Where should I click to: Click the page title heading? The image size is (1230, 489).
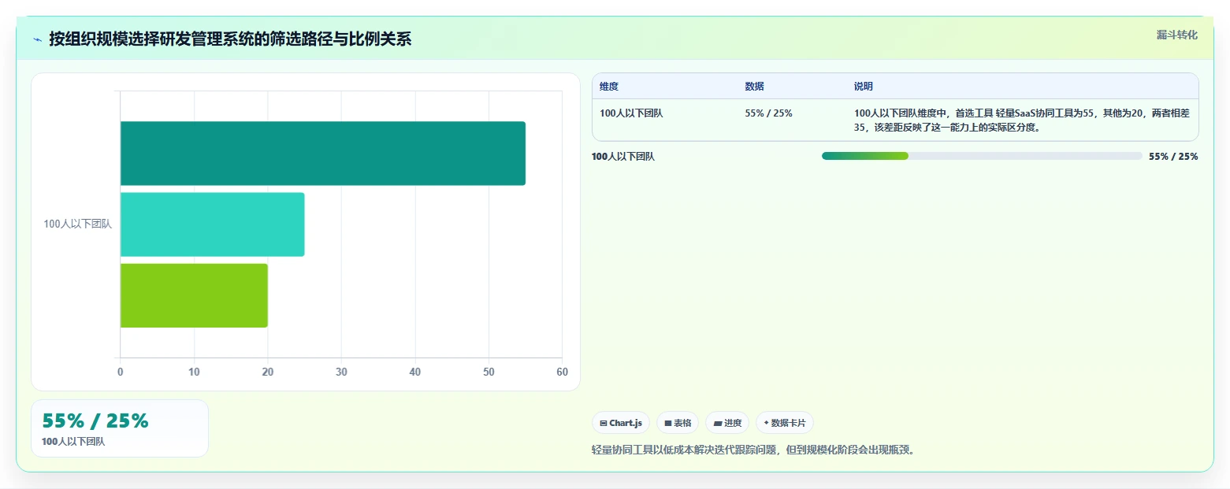230,39
